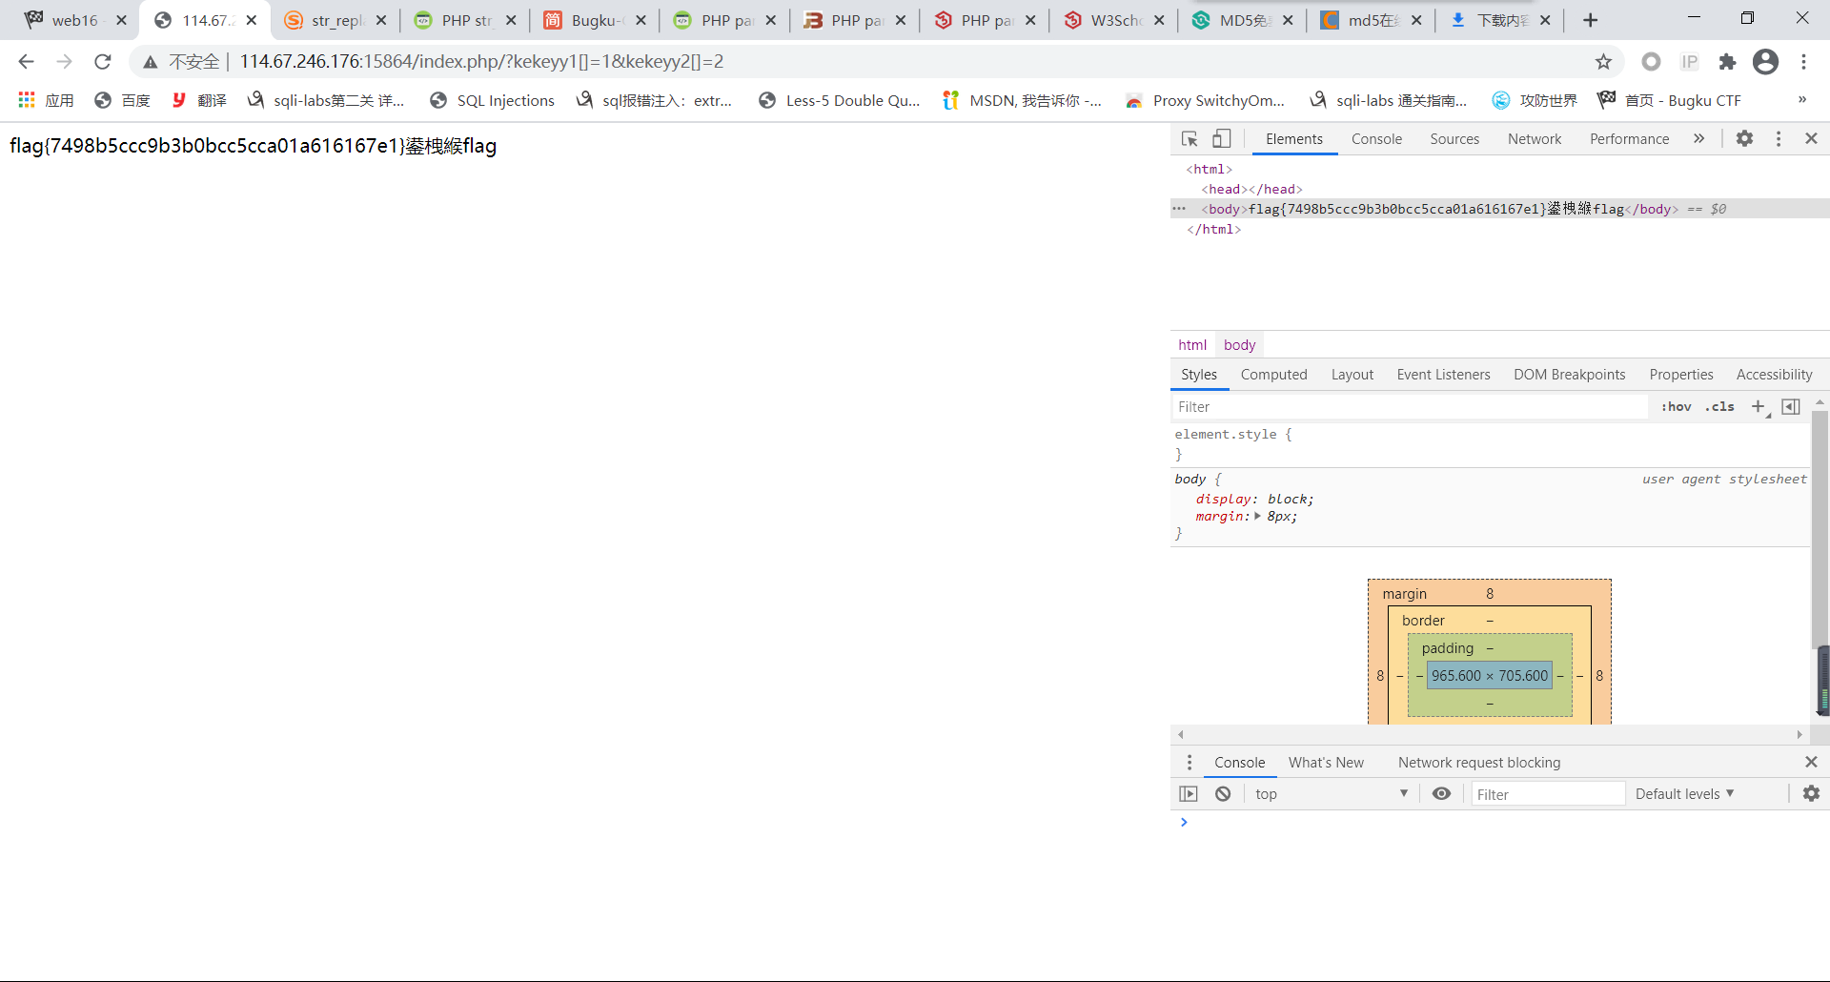Show the console sidebar icon
Screen dimensions: 1830x982
(1189, 794)
